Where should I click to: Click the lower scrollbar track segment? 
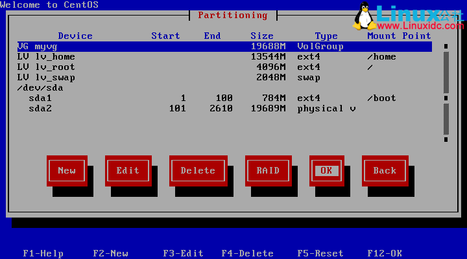point(446,119)
